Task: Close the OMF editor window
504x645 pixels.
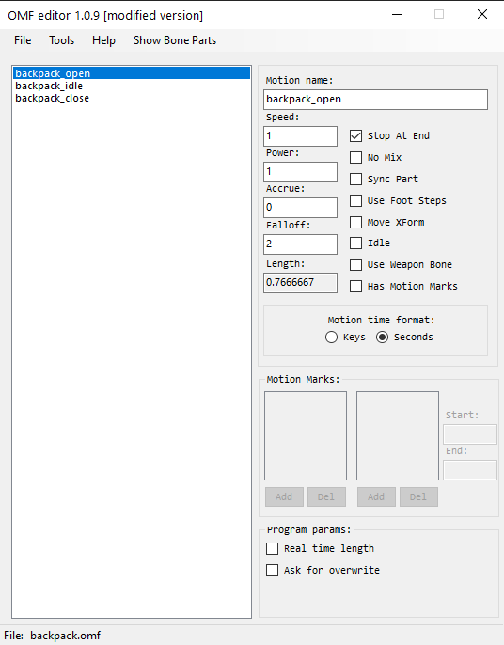Action: (482, 14)
